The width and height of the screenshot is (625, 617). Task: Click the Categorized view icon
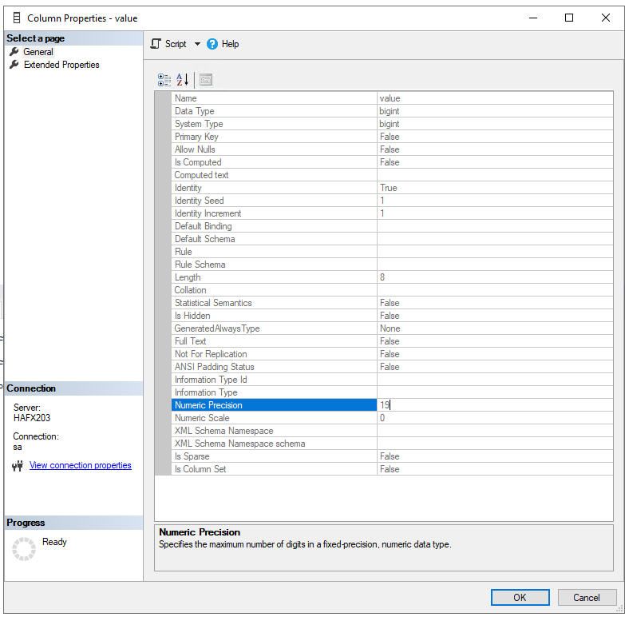[x=164, y=80]
